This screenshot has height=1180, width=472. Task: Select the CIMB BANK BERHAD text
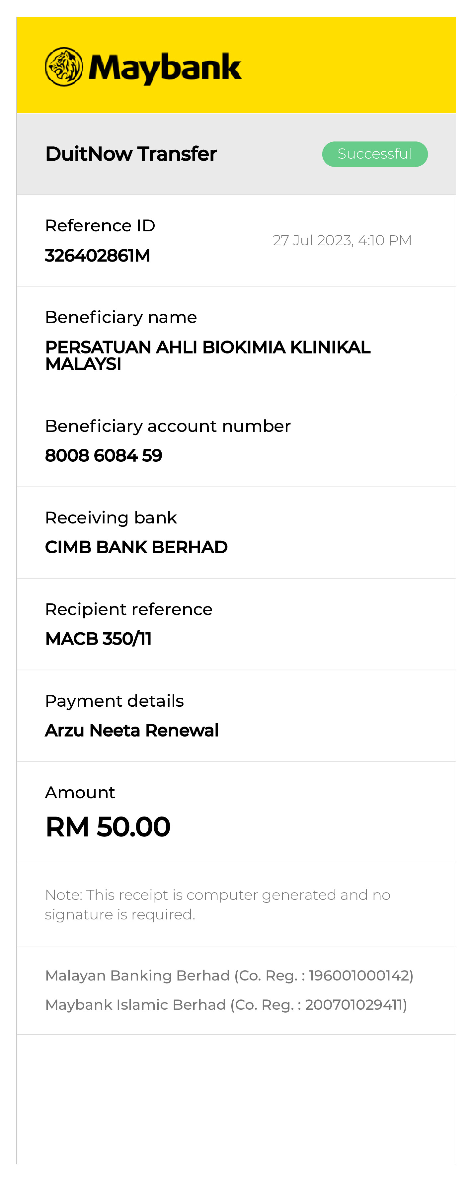coord(136,547)
